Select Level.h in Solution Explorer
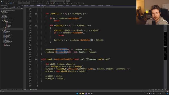169x95 pixels. (x=8, y=36)
